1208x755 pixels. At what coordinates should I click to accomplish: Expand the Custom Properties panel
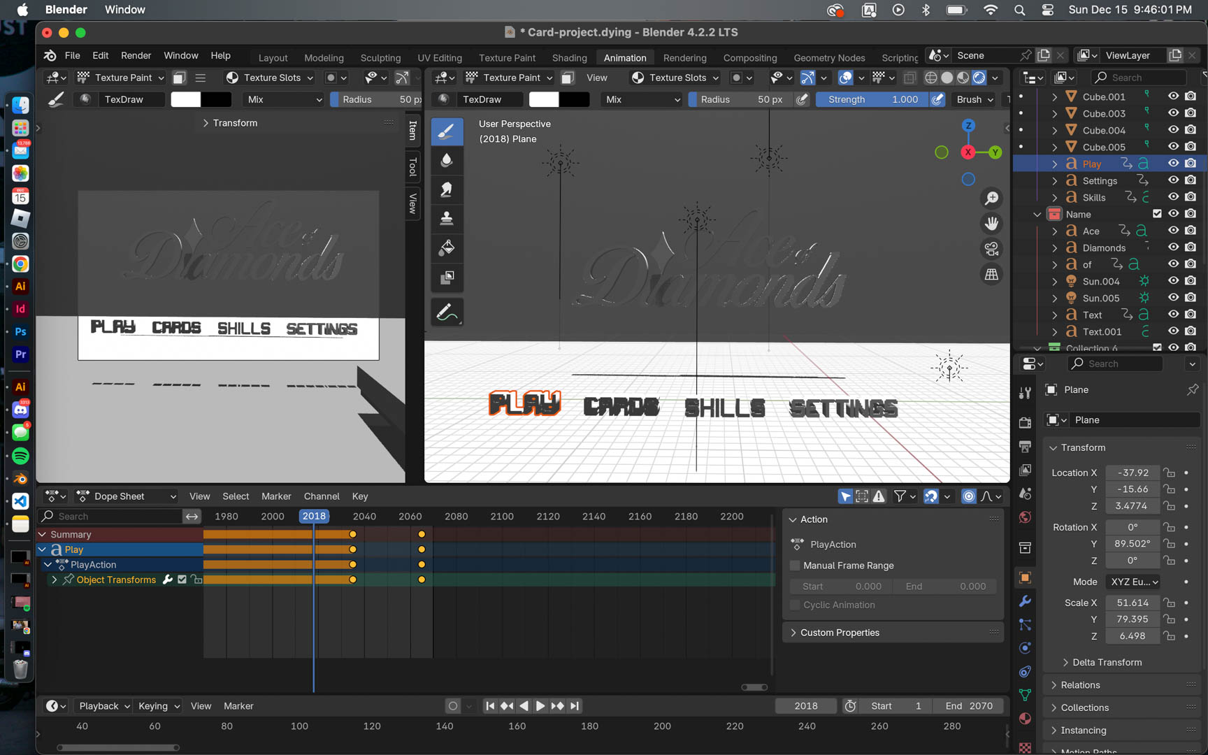tap(839, 633)
